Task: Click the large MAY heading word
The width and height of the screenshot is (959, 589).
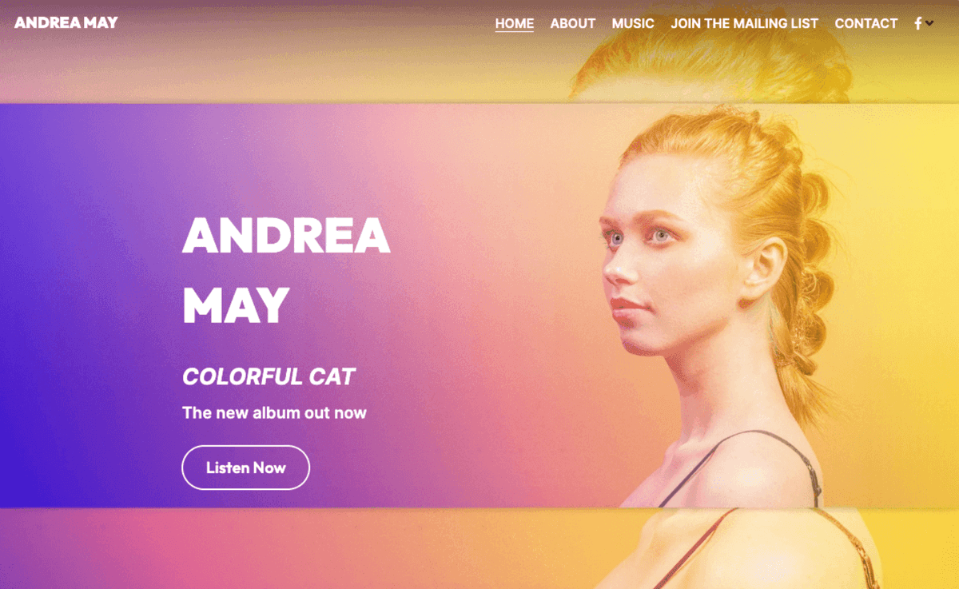Action: (x=236, y=305)
